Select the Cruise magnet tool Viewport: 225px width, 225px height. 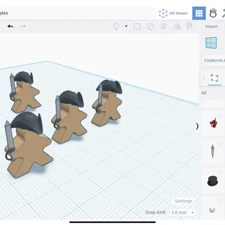pyautogui.click(x=190, y=26)
